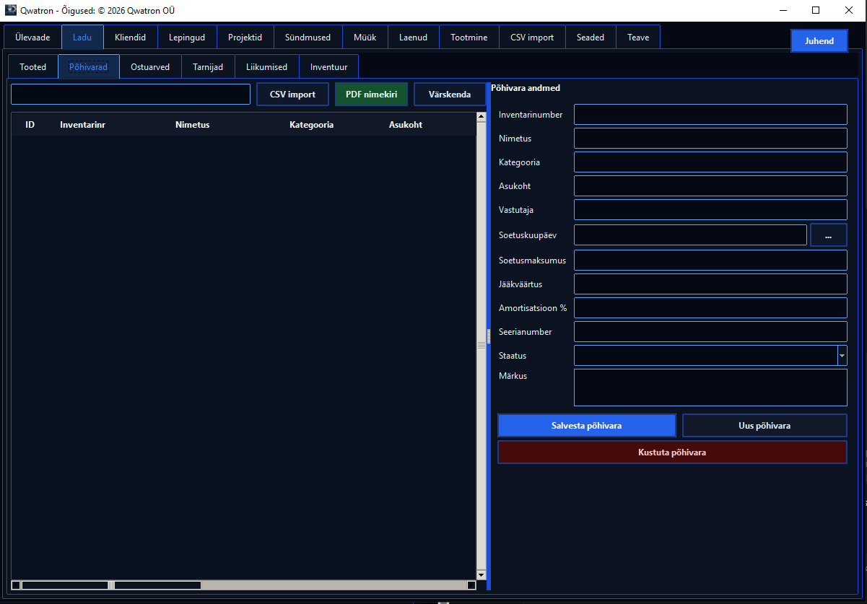The width and height of the screenshot is (867, 604).
Task: Switch to the Tooted subtab
Action: [x=33, y=67]
